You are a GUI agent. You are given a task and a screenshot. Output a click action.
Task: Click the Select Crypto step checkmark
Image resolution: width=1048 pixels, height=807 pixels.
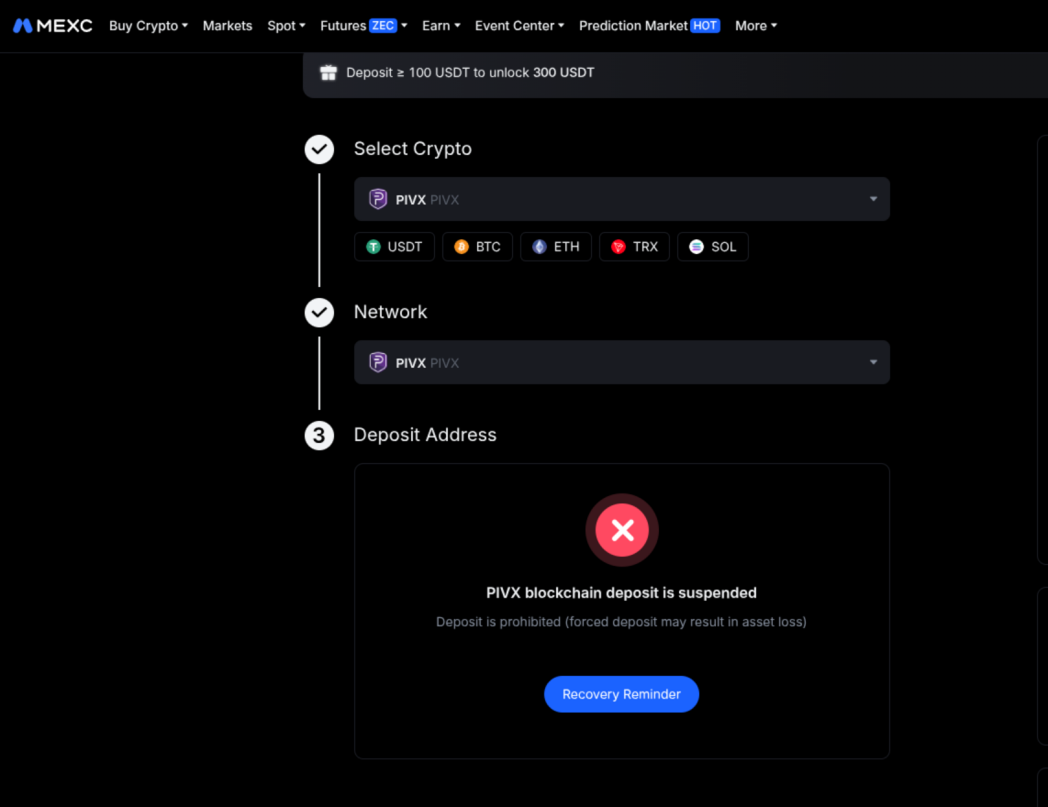(x=319, y=149)
